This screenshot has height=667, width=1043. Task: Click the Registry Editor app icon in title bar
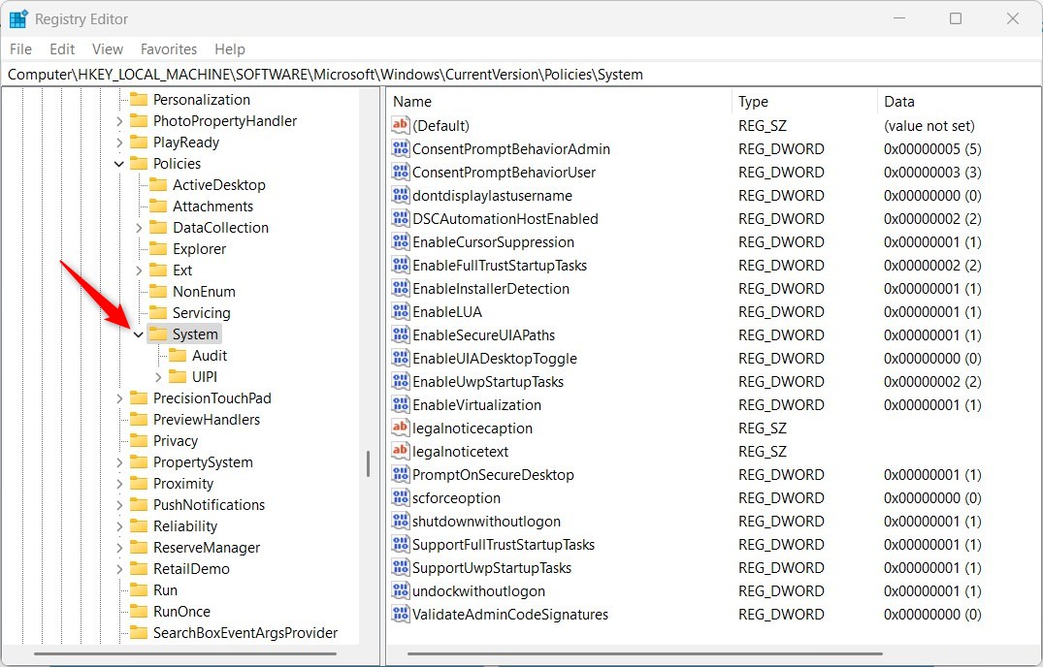coord(18,19)
